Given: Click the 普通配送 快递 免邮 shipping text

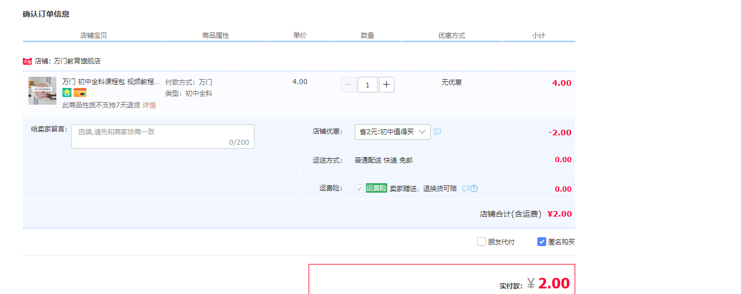Looking at the screenshot, I should coord(384,160).
